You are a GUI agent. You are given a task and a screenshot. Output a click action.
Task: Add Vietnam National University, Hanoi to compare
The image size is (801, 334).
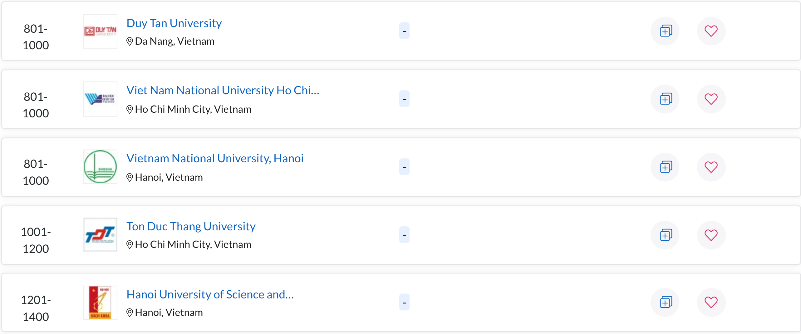pos(665,167)
